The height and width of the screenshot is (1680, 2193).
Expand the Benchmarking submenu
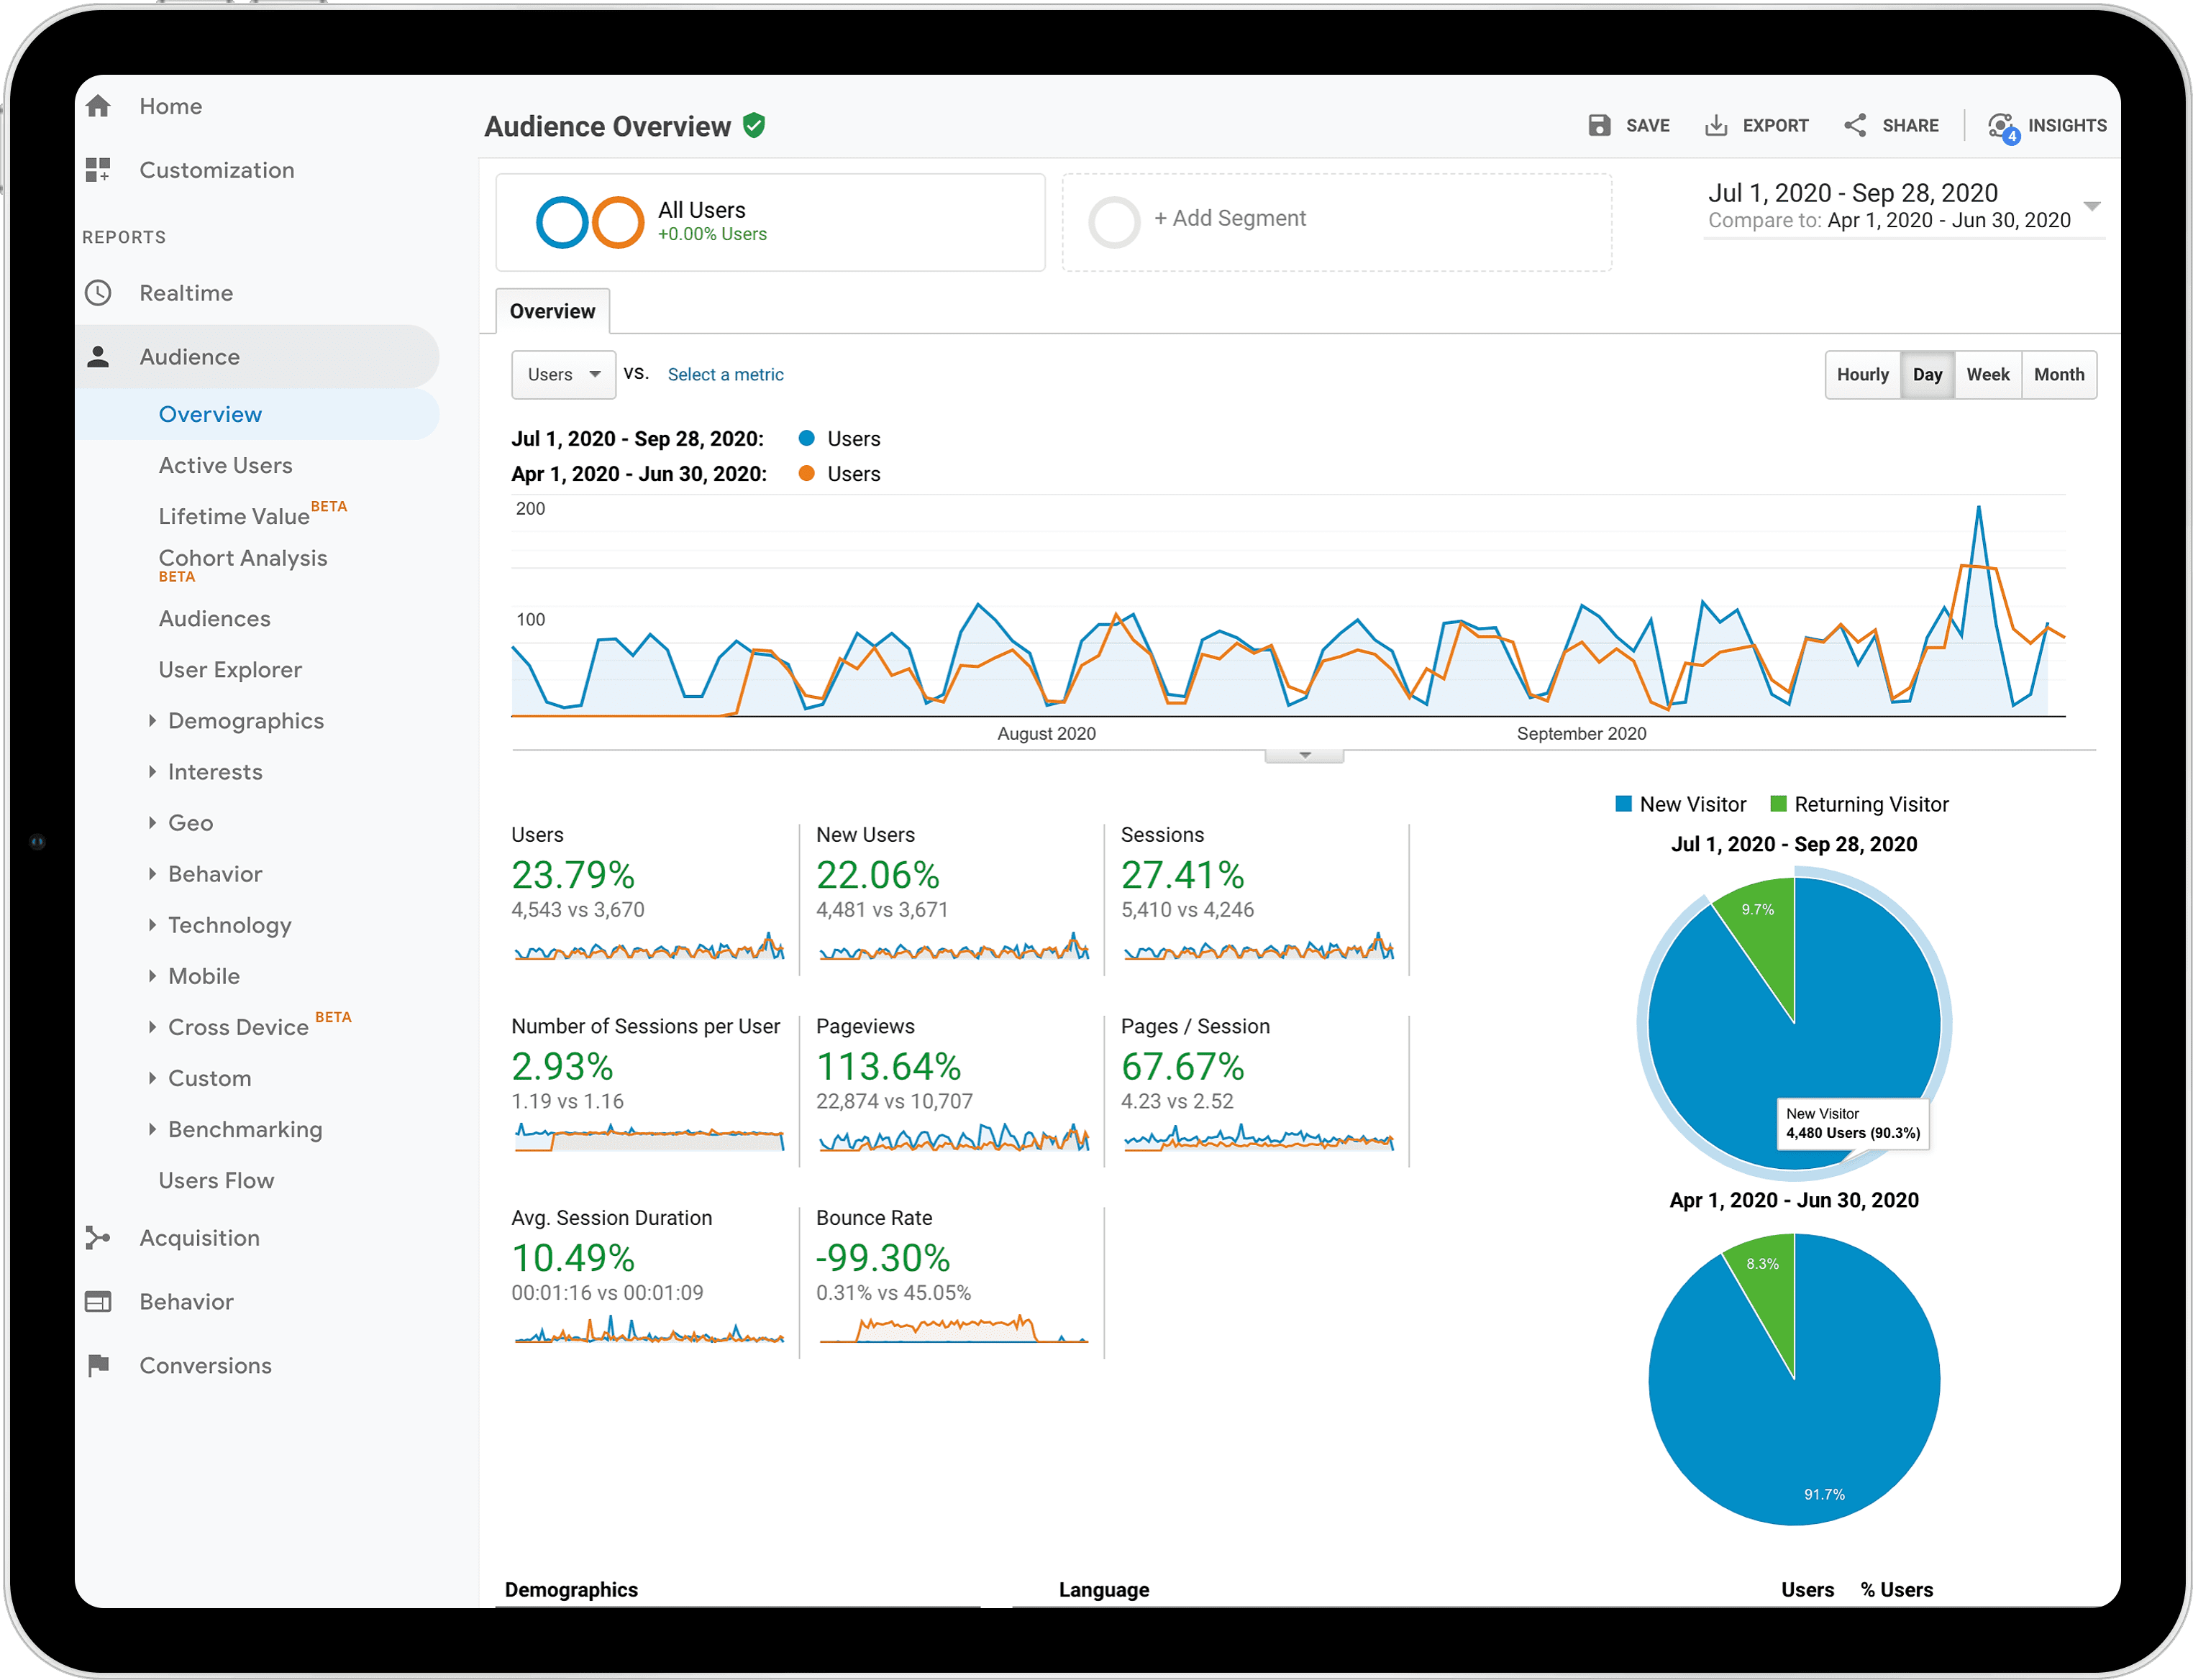coord(152,1129)
